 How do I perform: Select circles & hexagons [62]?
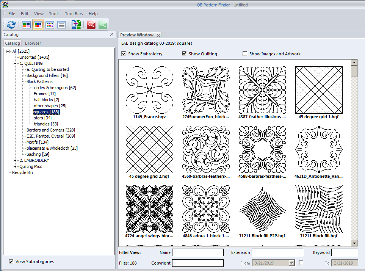55,88
